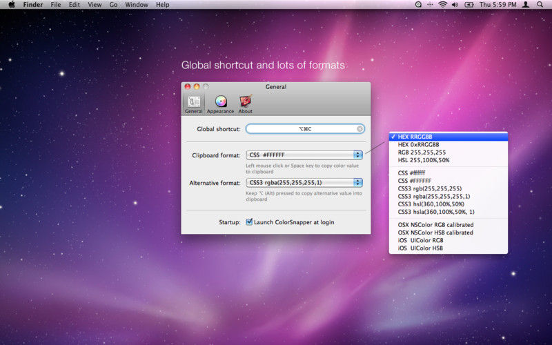Open the Edit menu

pos(75,5)
